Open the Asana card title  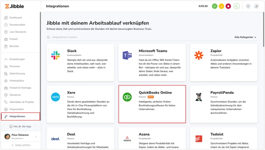click(x=144, y=134)
